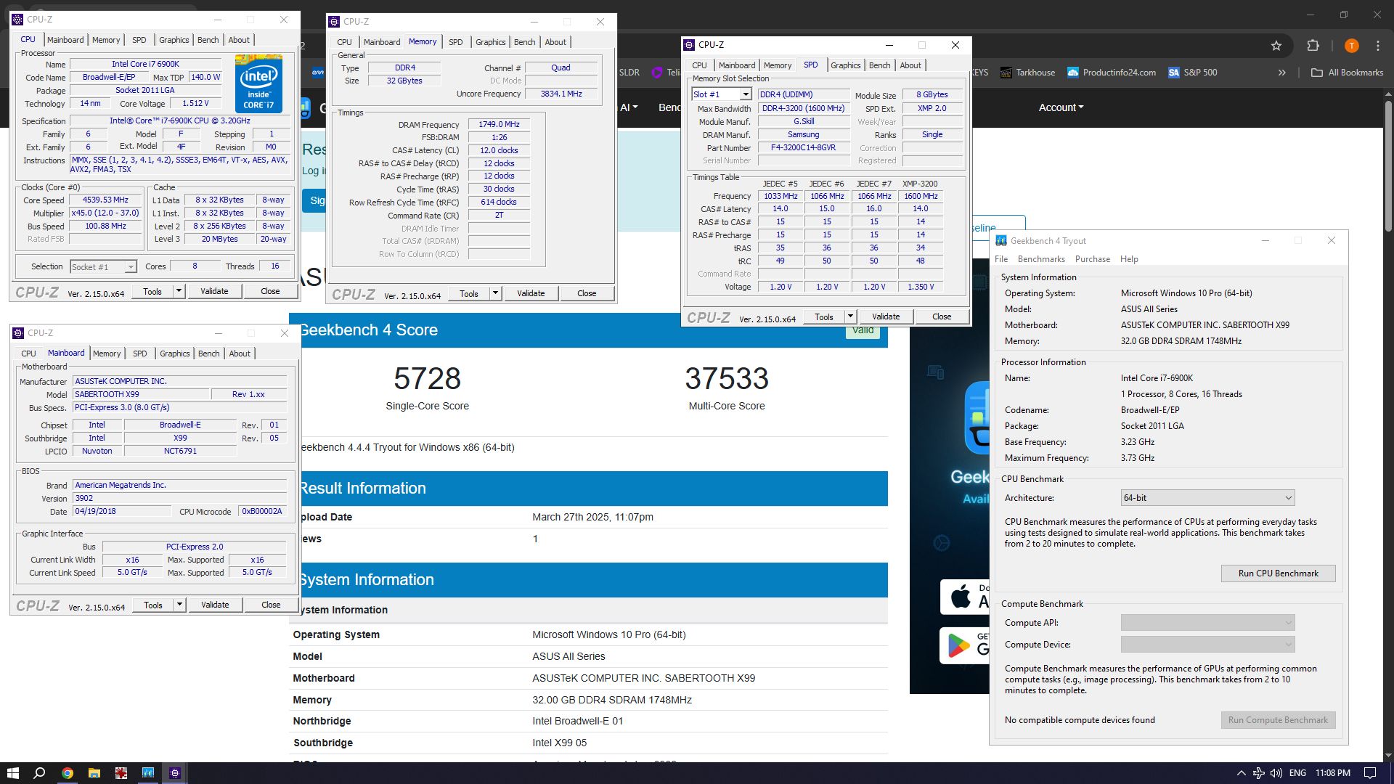Open Chrome's three-dot menu
This screenshot has height=784, width=1394.
tap(1378, 46)
